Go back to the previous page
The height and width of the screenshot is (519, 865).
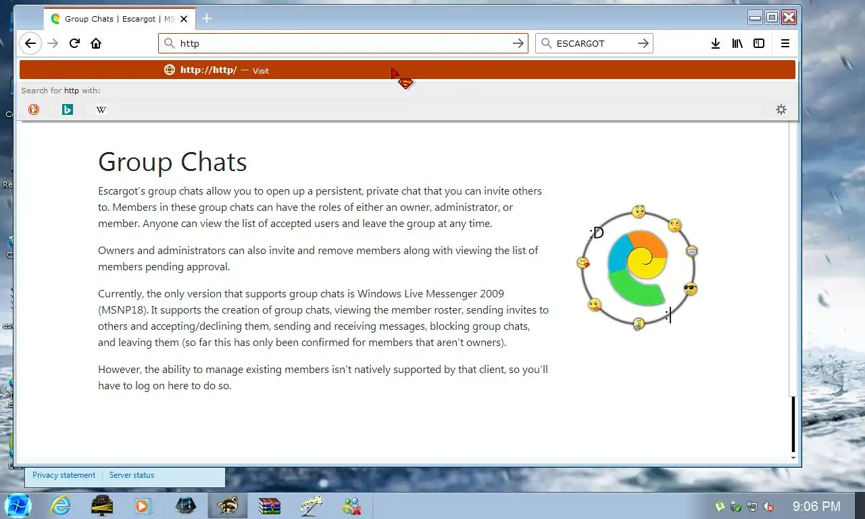pyautogui.click(x=30, y=43)
